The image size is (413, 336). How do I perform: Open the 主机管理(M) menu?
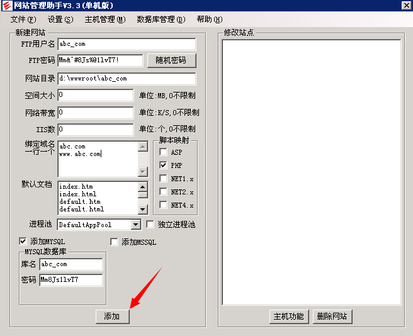(105, 20)
